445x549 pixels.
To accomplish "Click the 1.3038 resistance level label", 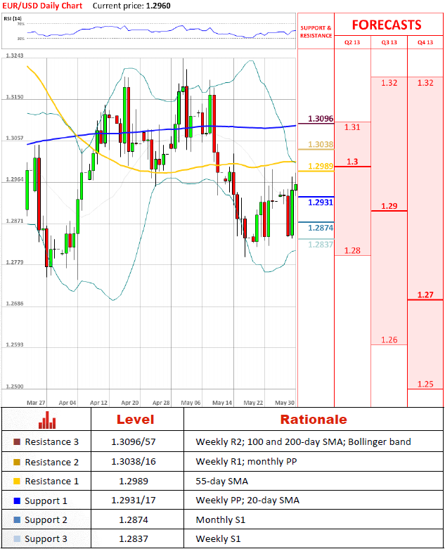I will pos(321,144).
